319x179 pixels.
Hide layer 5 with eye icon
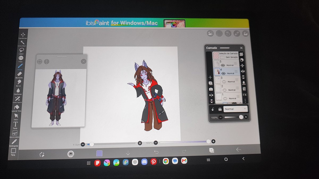click(223, 65)
